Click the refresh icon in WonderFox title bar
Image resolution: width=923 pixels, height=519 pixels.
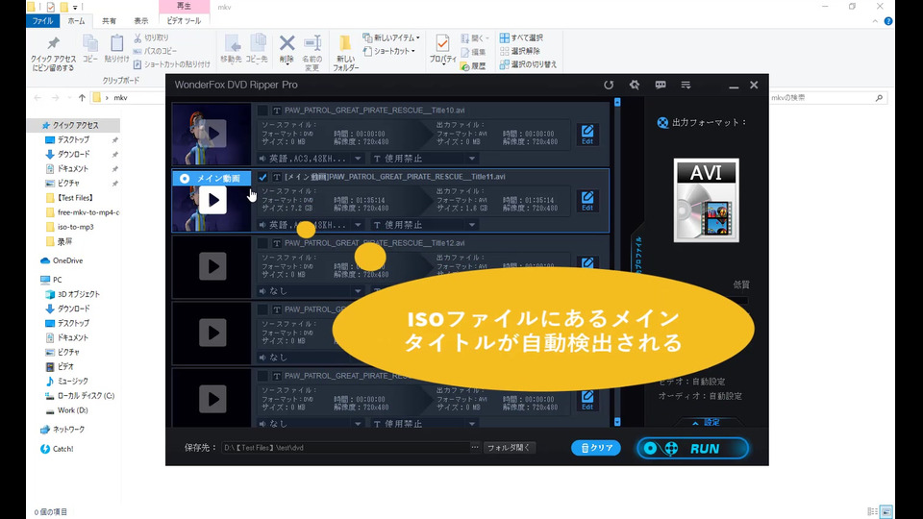pyautogui.click(x=609, y=85)
